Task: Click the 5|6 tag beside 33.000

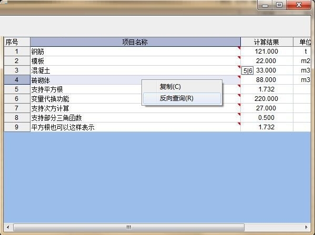Action: point(247,70)
